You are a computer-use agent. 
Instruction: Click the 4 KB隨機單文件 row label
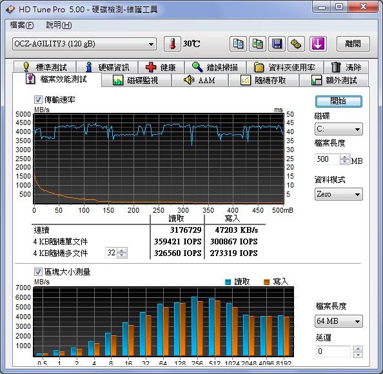tap(61, 242)
